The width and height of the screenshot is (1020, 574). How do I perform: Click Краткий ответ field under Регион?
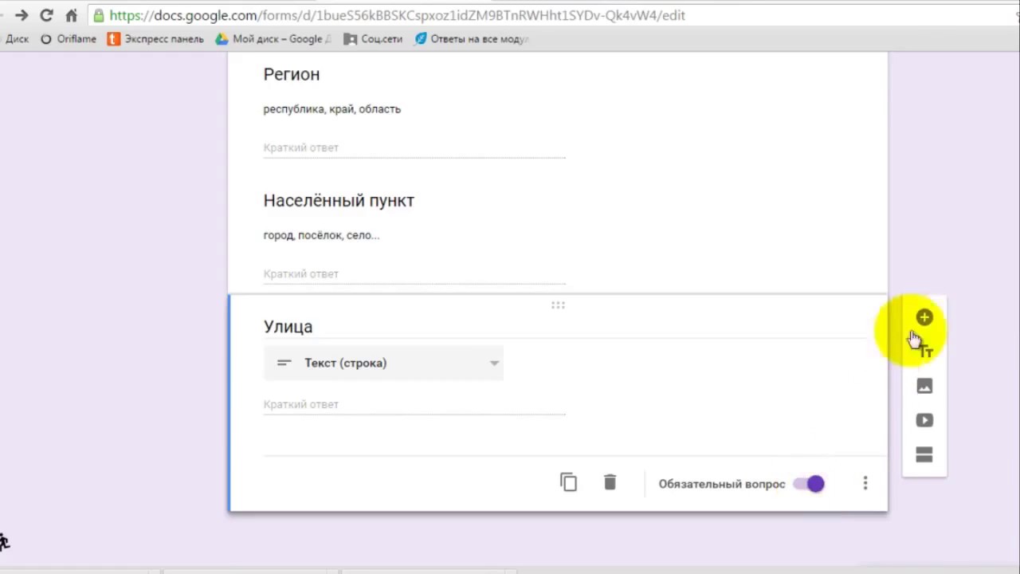[x=414, y=147]
